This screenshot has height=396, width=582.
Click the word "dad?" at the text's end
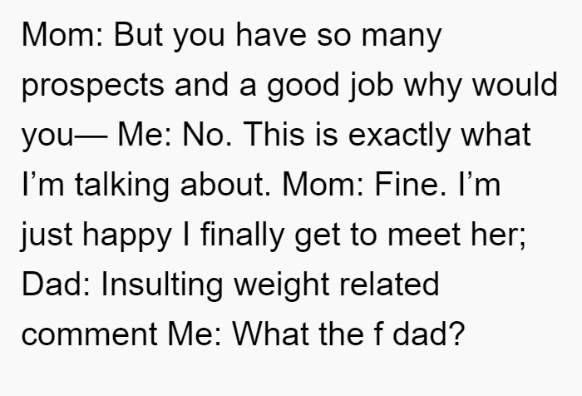[428, 334]
